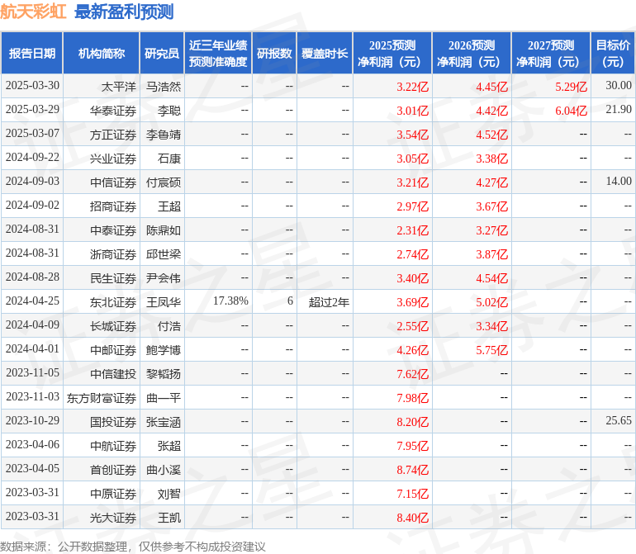Click the 报告日期 column header
The height and width of the screenshot is (554, 636).
[31, 53]
